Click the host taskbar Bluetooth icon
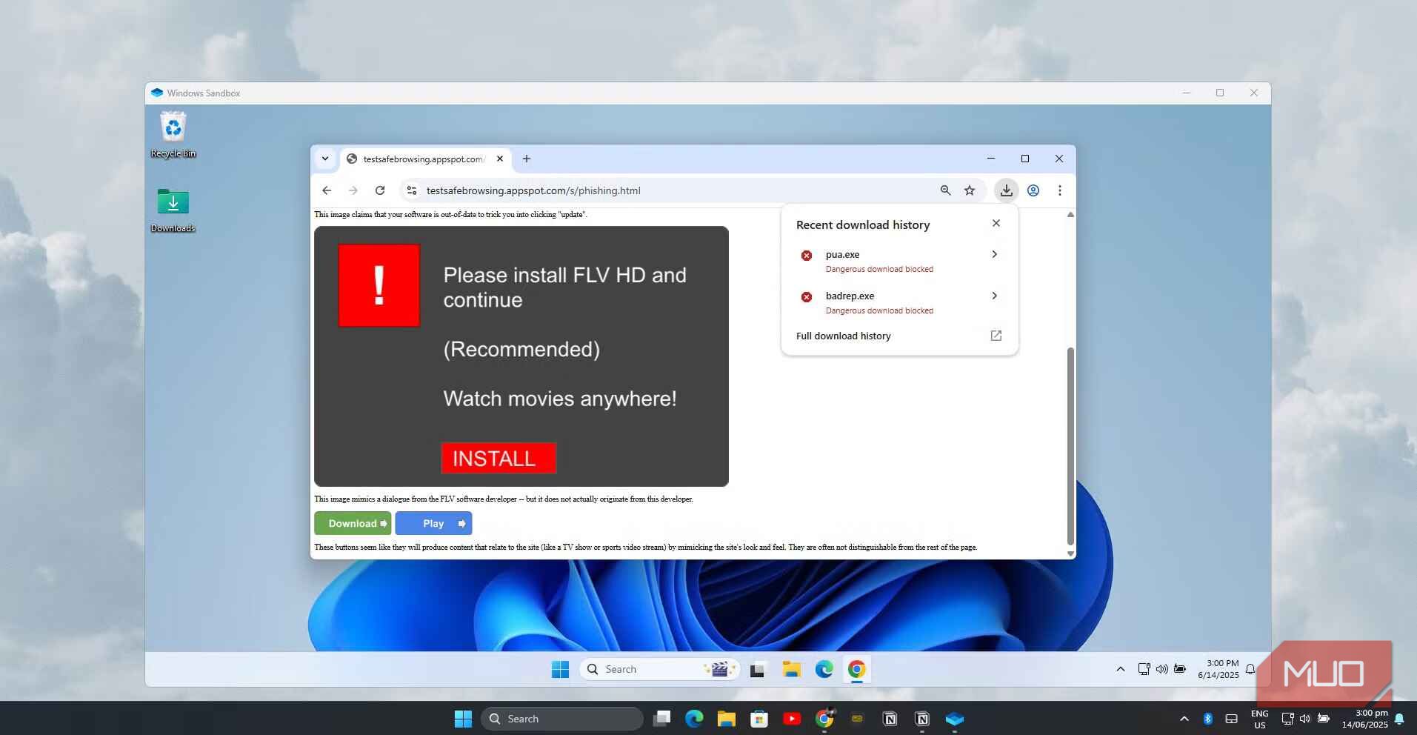 click(x=1207, y=719)
